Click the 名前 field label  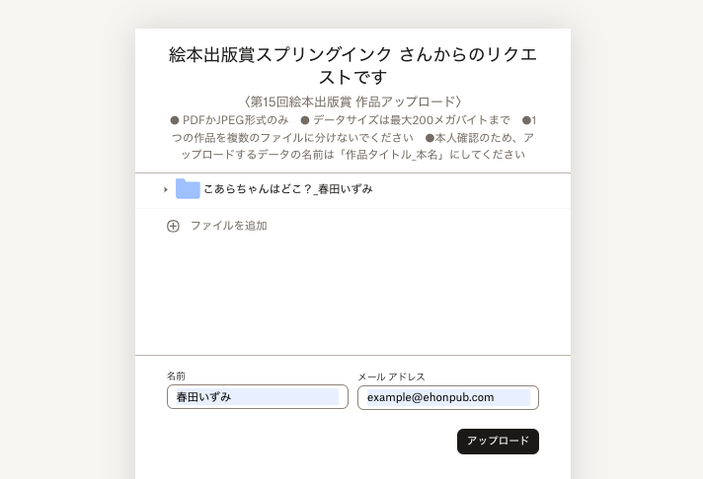coord(176,376)
